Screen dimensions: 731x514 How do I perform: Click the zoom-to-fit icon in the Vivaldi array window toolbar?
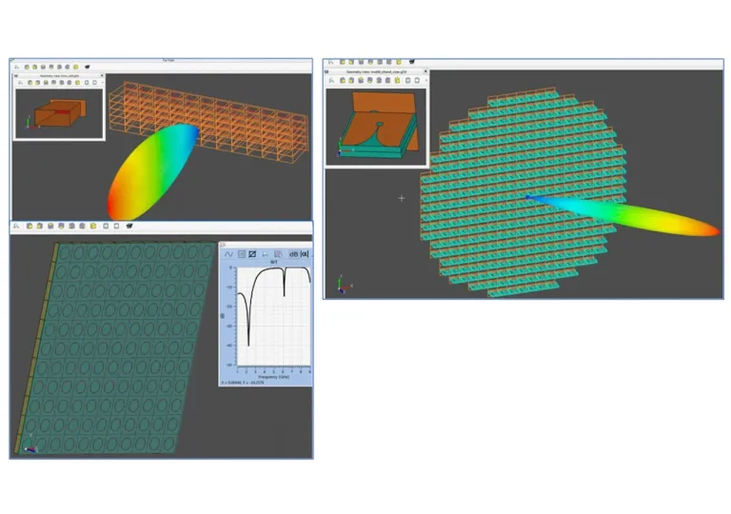pyautogui.click(x=331, y=62)
